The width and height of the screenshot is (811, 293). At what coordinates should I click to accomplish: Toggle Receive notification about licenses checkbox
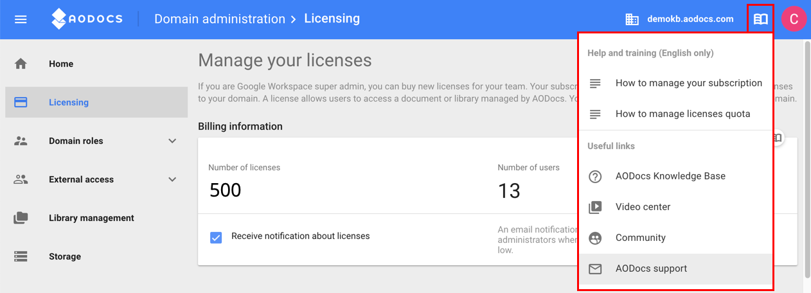pyautogui.click(x=216, y=237)
